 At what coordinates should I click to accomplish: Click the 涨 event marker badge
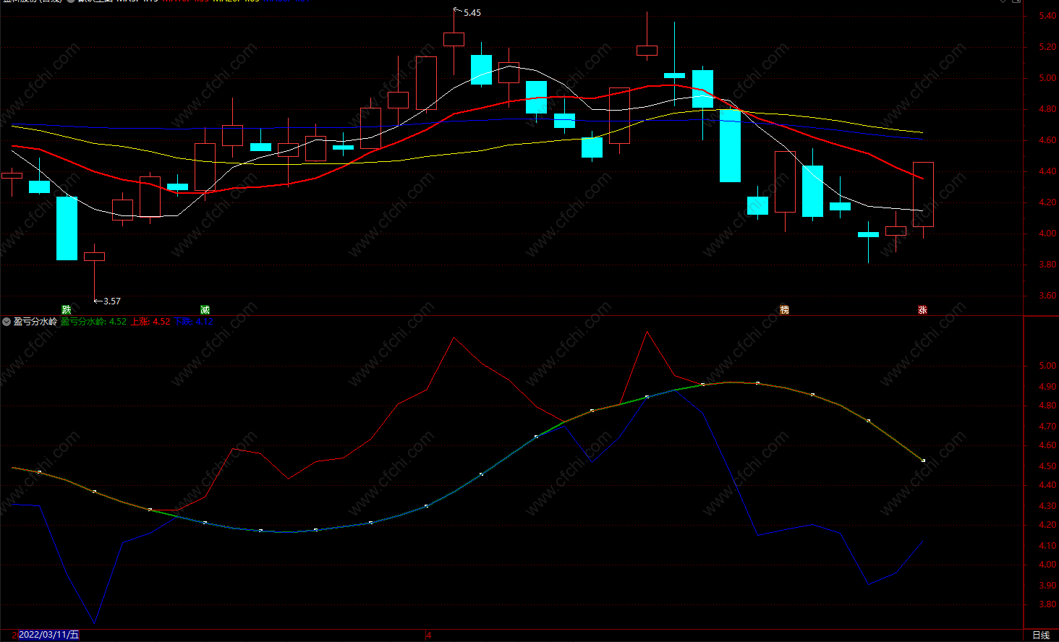(x=922, y=310)
